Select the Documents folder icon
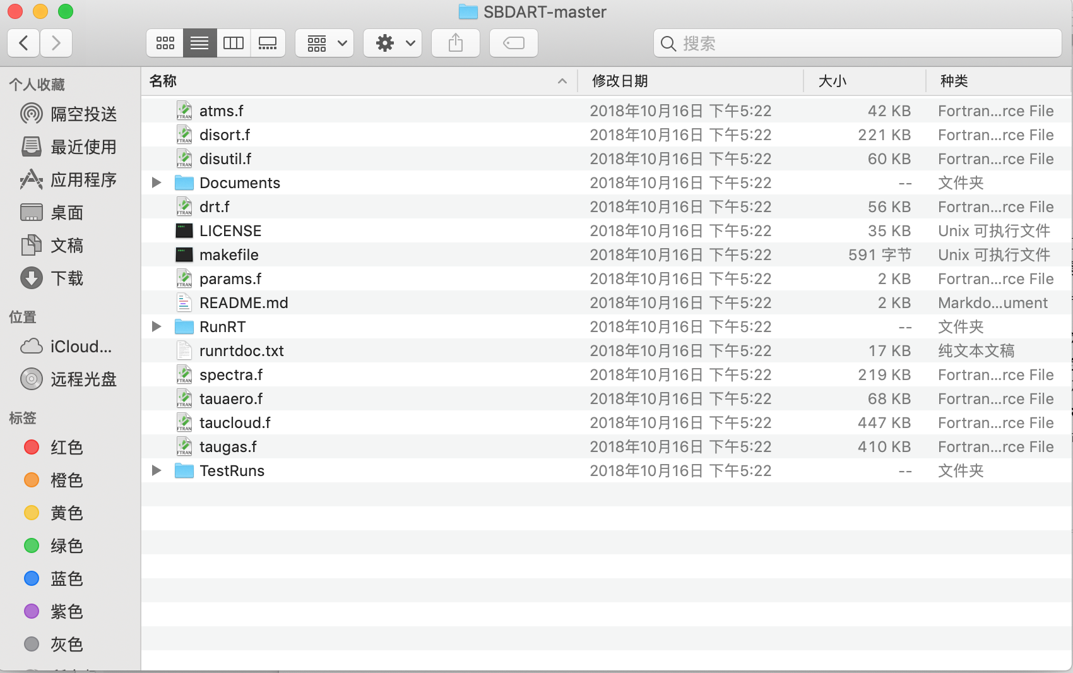The height and width of the screenshot is (673, 1073). click(184, 182)
